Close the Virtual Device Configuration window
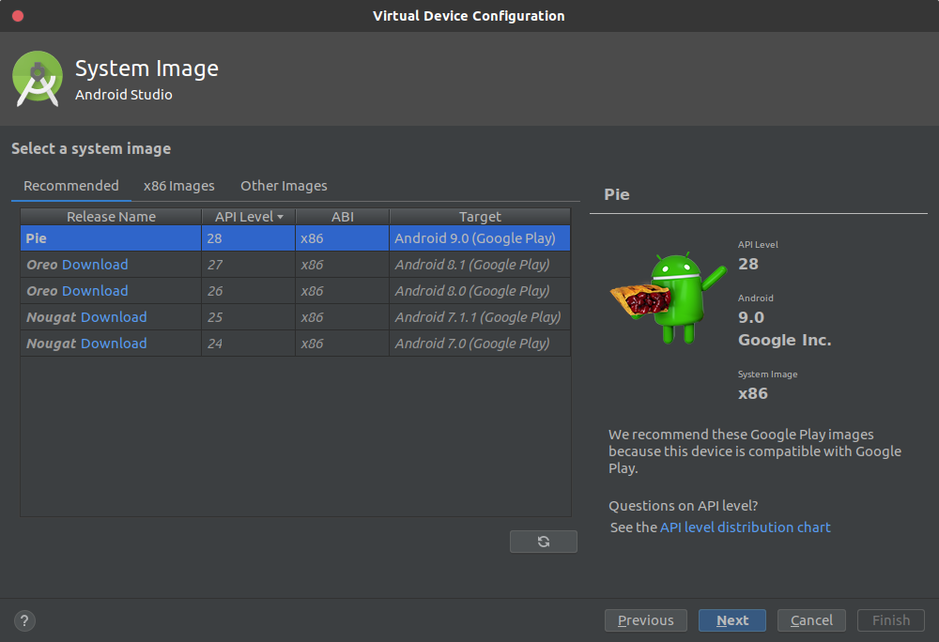Viewport: 939px width, 642px height. (18, 16)
